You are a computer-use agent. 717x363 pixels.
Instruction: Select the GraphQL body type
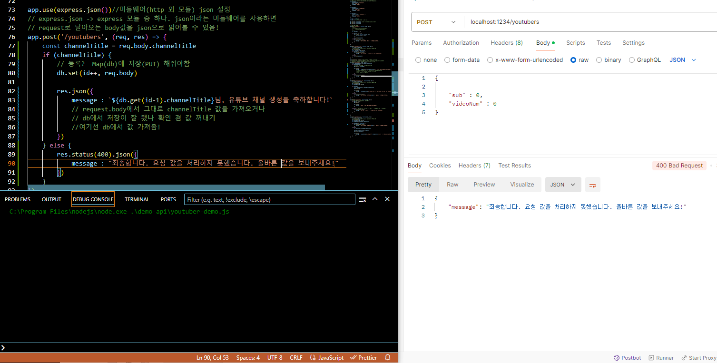point(645,60)
